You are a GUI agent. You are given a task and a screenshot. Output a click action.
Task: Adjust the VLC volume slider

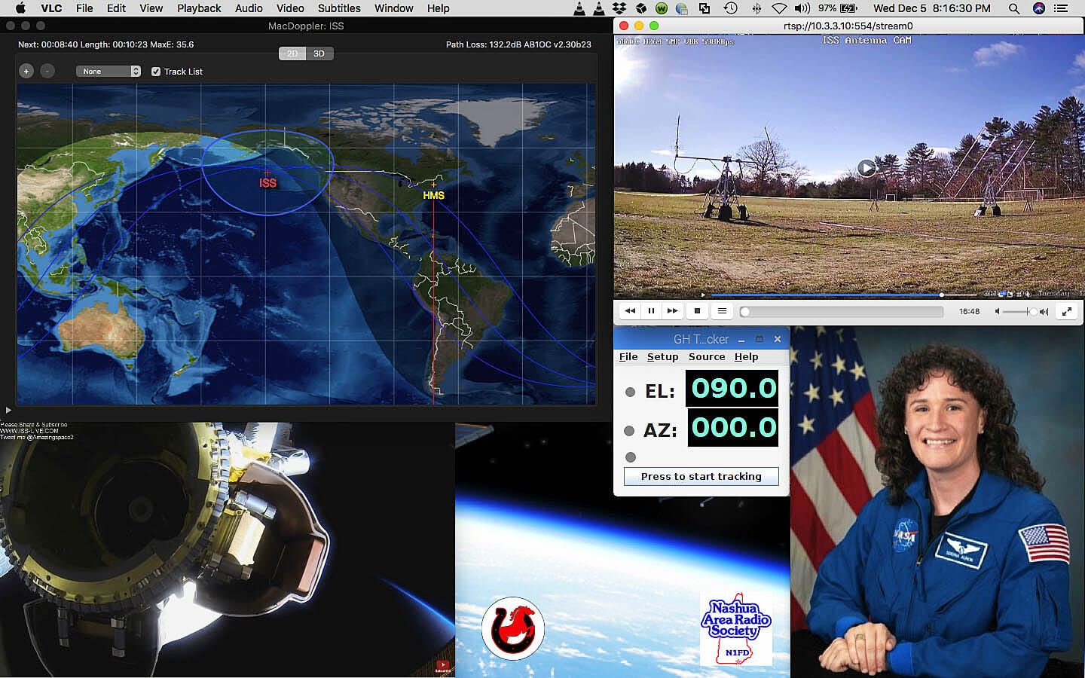point(1020,311)
